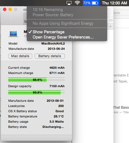Viewport: 129px width, 143px height.
Task: Click the Battery usage label
Action: (18, 122)
